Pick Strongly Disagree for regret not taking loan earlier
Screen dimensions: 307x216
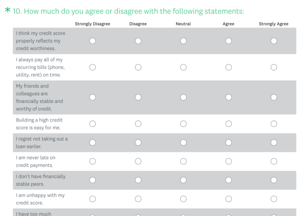point(92,143)
